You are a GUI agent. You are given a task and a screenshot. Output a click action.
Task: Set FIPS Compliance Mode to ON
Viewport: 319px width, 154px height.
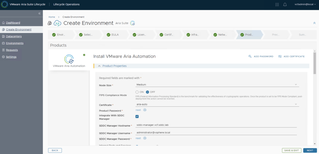(137, 92)
